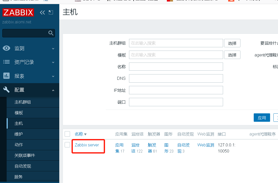The height and width of the screenshot is (183, 278).
Task: Click interface address 127.0.0.1: 10050
Action: point(226,148)
